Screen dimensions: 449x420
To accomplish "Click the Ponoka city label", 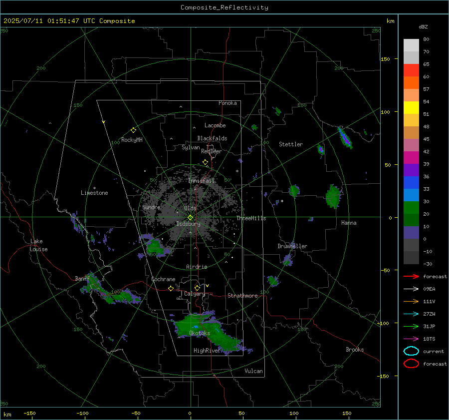I will coord(227,103).
